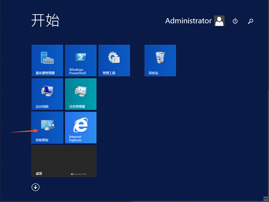This screenshot has height=202, width=269.
Task: Open the 控制面板 tile
Action: tap(47, 127)
